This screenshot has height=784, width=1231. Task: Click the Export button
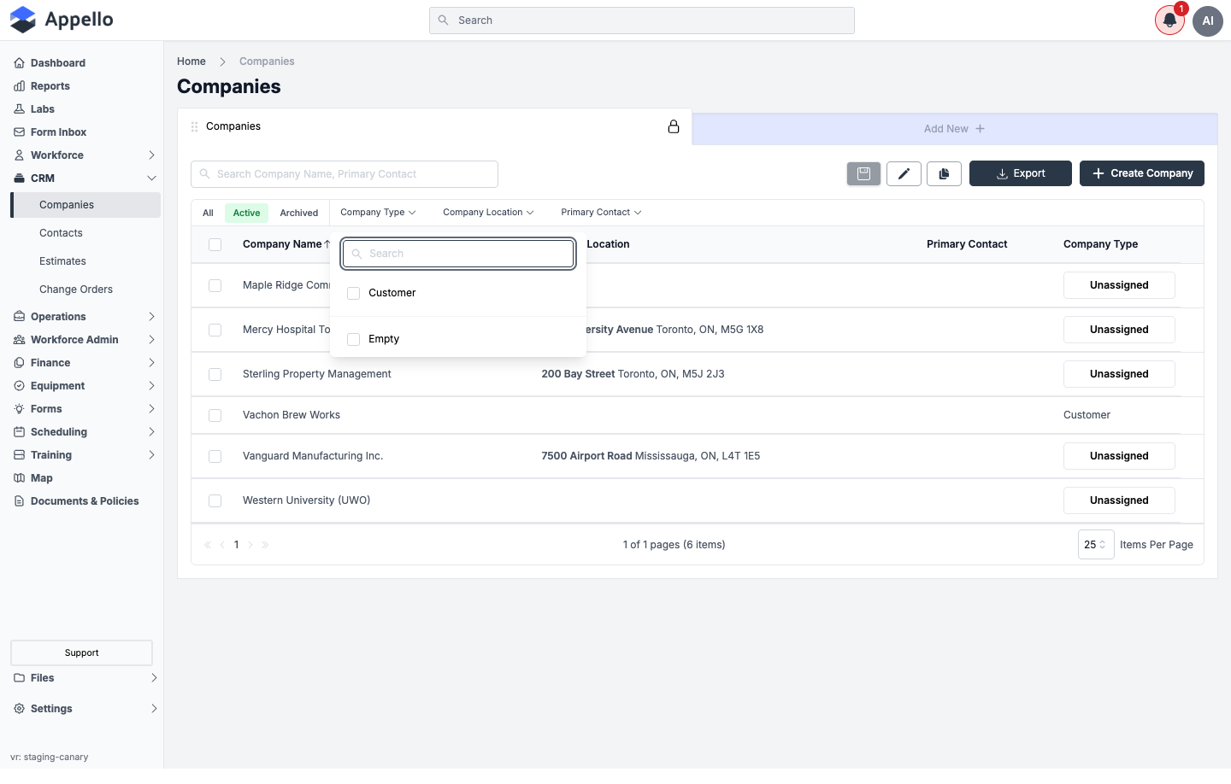click(x=1021, y=173)
